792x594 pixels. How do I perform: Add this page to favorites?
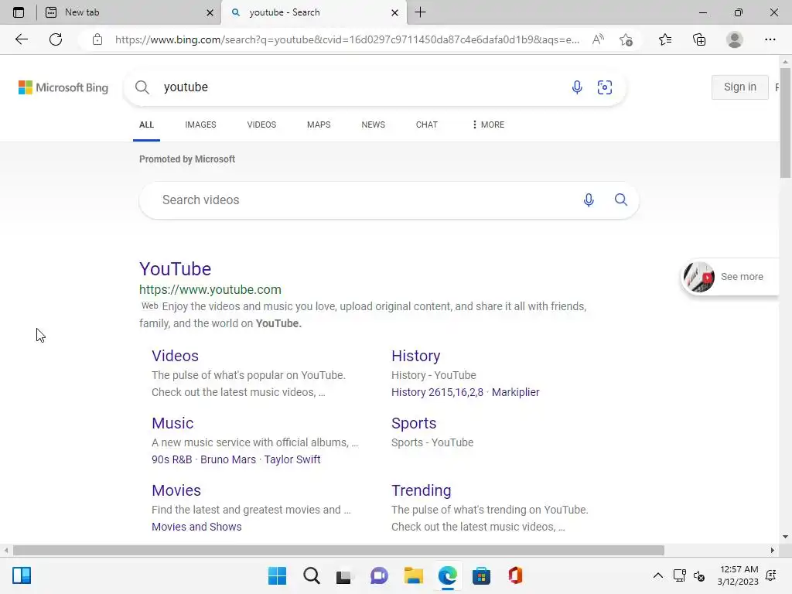[626, 39]
